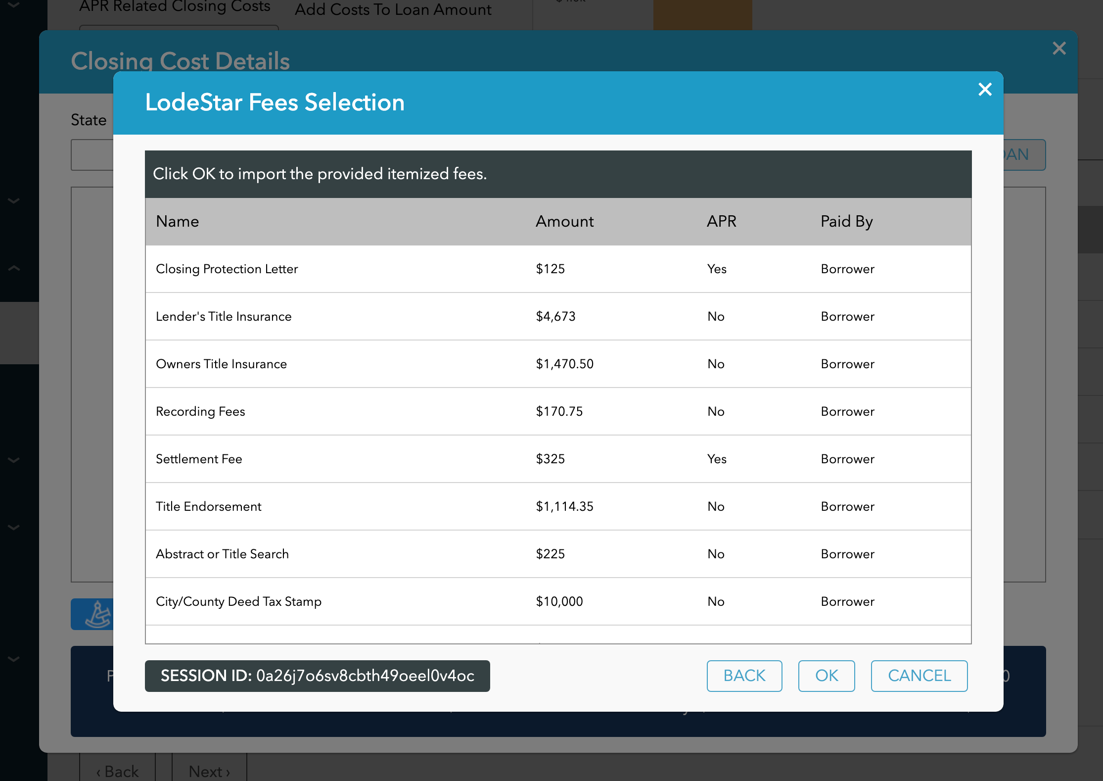Select the Abstract or Title Search row name
The width and height of the screenshot is (1103, 781).
click(x=222, y=554)
